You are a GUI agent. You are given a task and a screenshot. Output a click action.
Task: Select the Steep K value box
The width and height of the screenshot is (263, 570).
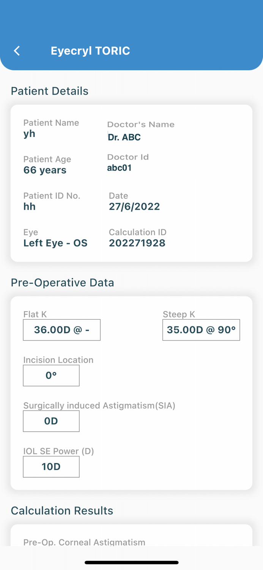coord(201,330)
